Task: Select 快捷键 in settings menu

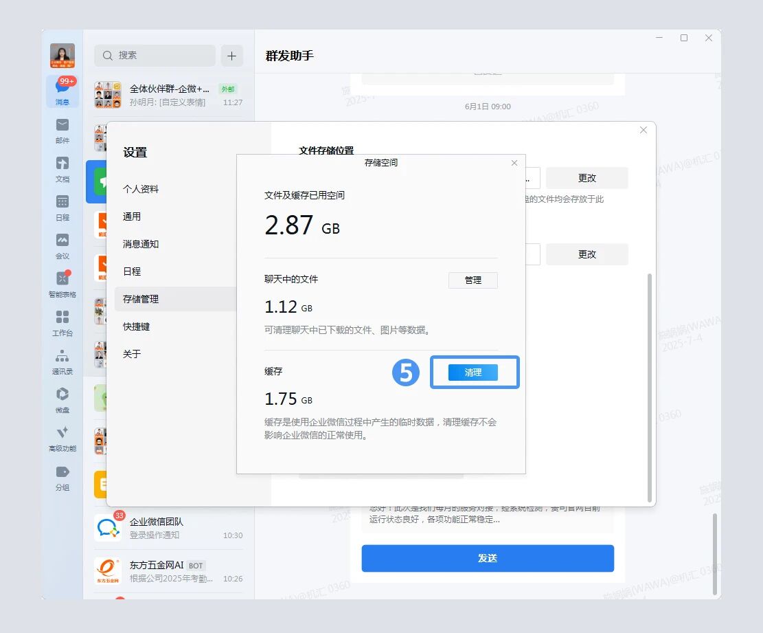Action: pos(136,326)
